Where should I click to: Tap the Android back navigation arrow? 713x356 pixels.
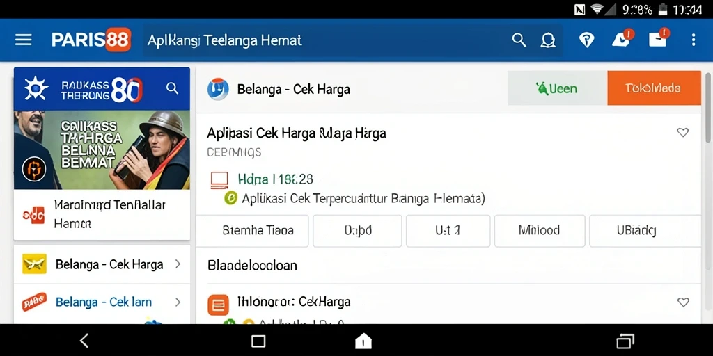84,340
